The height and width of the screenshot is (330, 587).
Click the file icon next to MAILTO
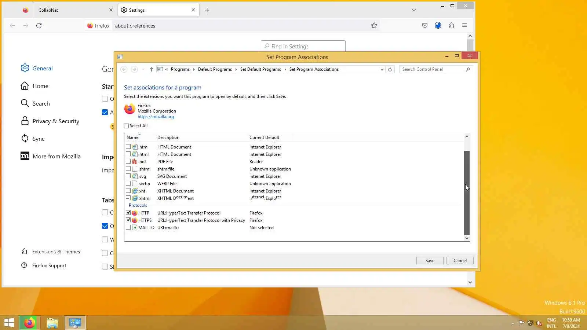135,228
